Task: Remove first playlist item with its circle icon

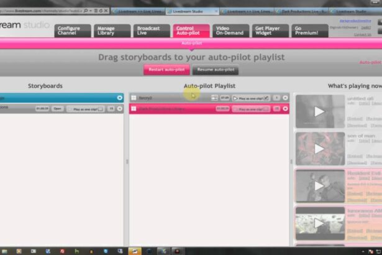Action: click(x=285, y=98)
